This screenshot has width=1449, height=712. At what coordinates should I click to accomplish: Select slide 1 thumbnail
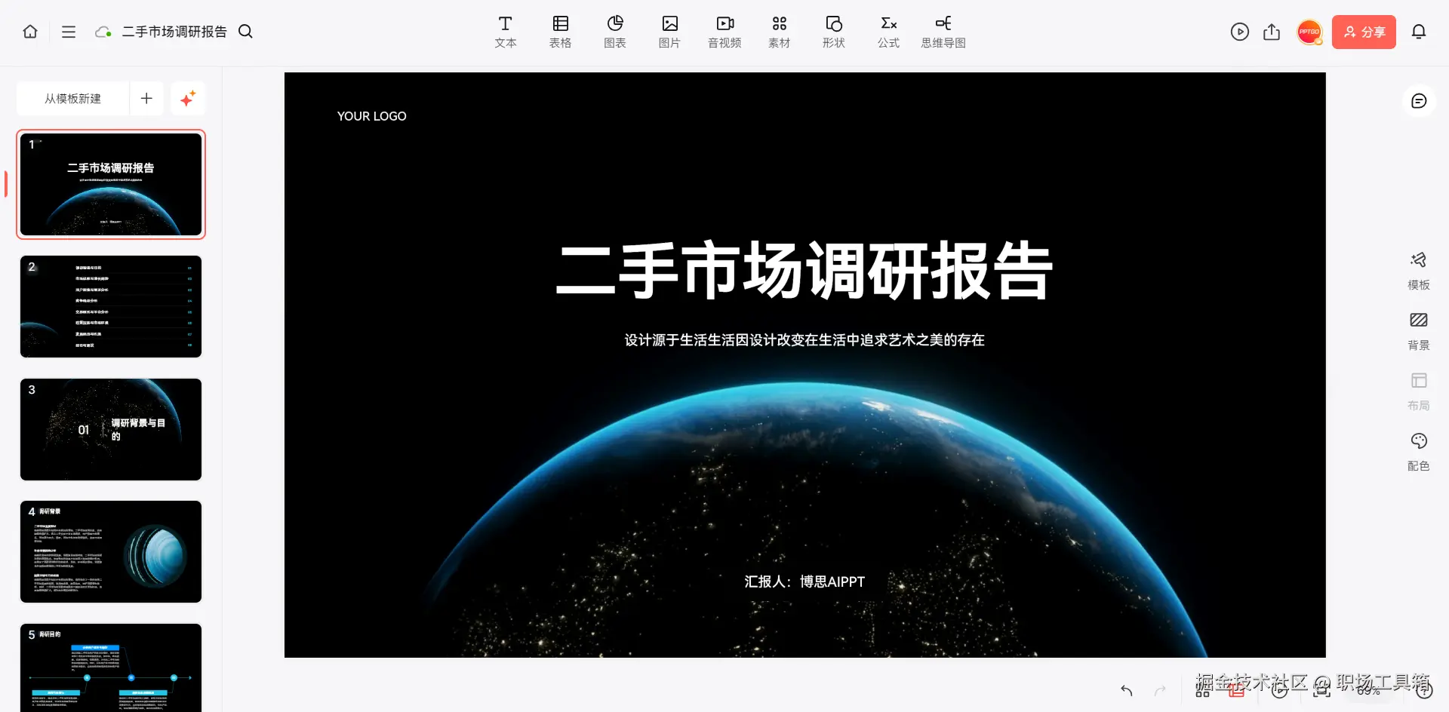[x=111, y=184]
